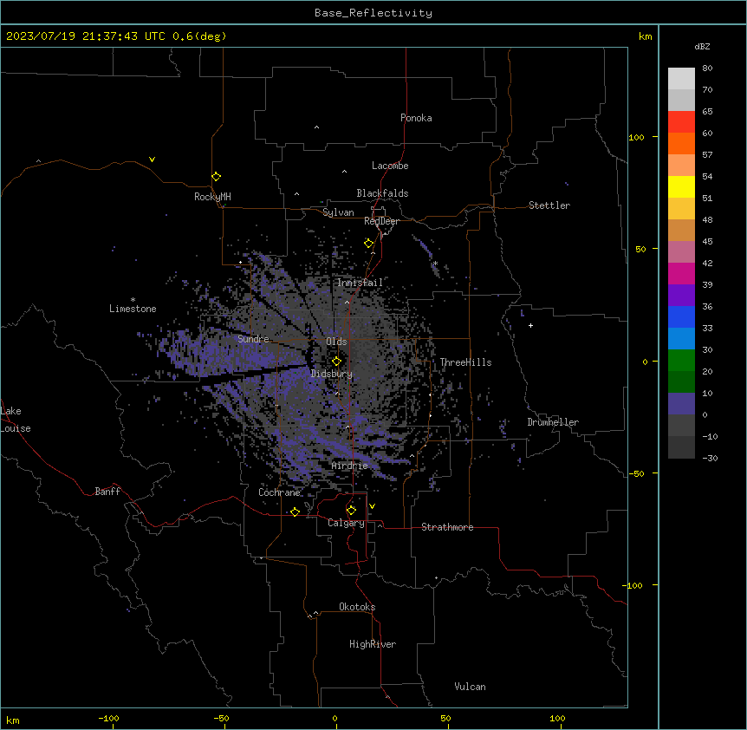Click the Strathmore city label
The width and height of the screenshot is (747, 730).
pos(447,527)
